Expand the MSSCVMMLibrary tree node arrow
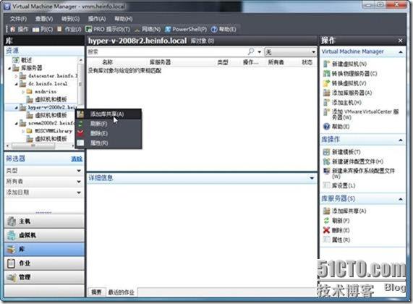Screen dimensions: 413x304 point(23,131)
